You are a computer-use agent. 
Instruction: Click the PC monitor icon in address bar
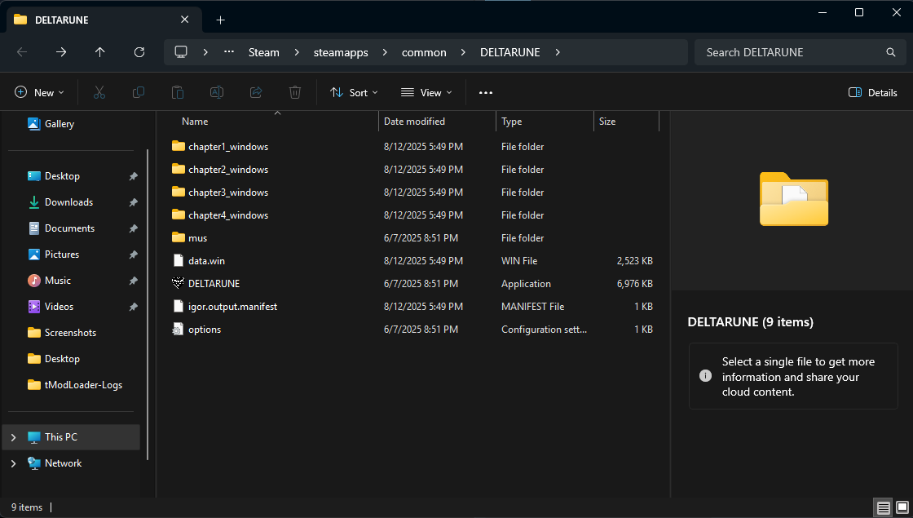coord(181,52)
